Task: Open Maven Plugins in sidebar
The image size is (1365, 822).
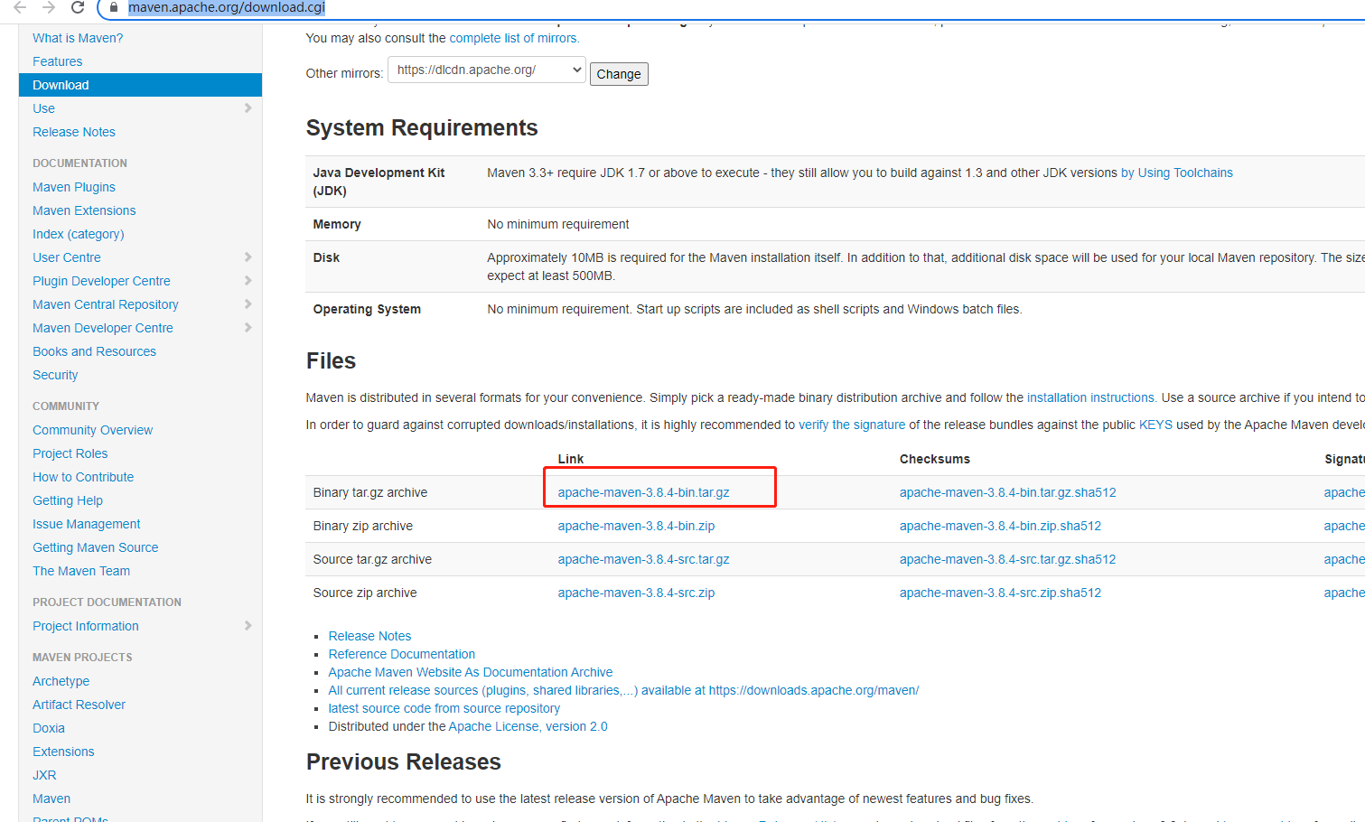Action: point(74,187)
